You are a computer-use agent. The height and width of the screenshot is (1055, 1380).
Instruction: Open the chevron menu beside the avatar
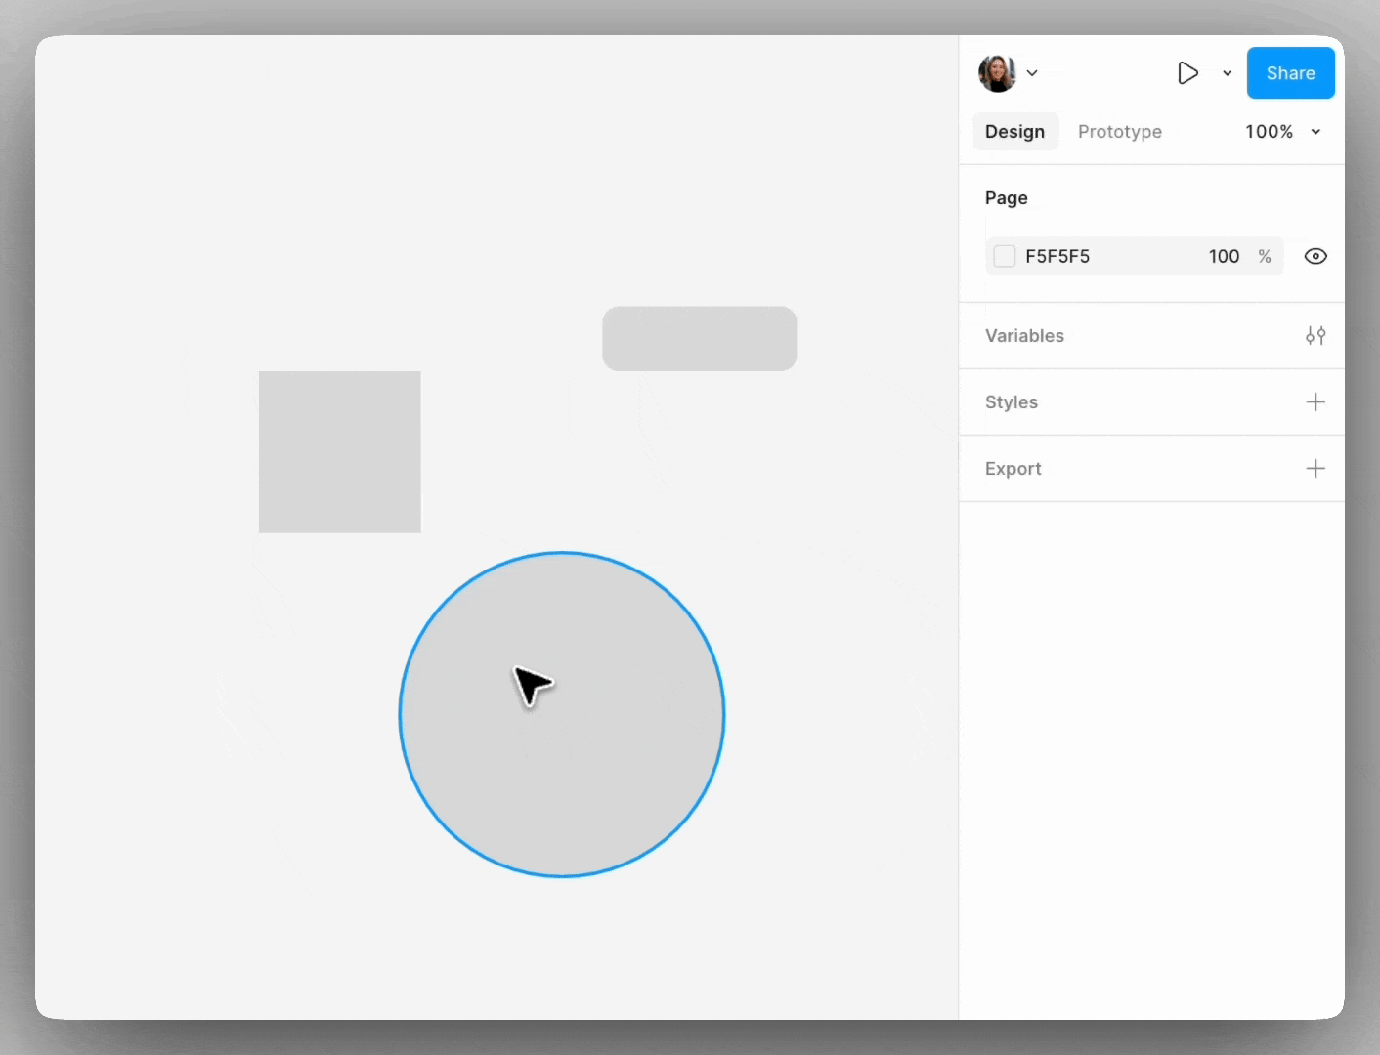tap(1032, 73)
